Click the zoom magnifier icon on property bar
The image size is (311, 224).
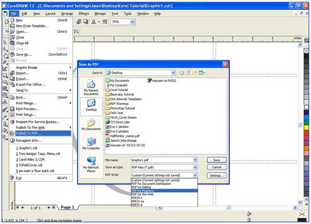(x=76, y=31)
